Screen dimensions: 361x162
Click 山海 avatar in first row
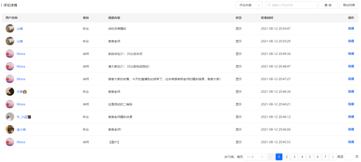pos(10,29)
